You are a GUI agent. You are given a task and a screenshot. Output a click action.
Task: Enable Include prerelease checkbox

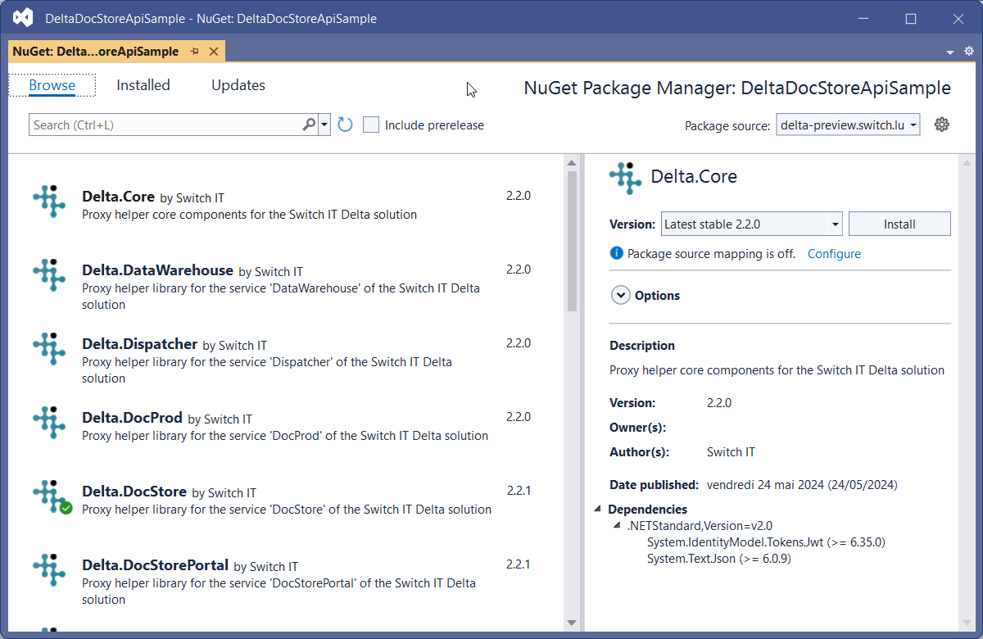pos(371,125)
